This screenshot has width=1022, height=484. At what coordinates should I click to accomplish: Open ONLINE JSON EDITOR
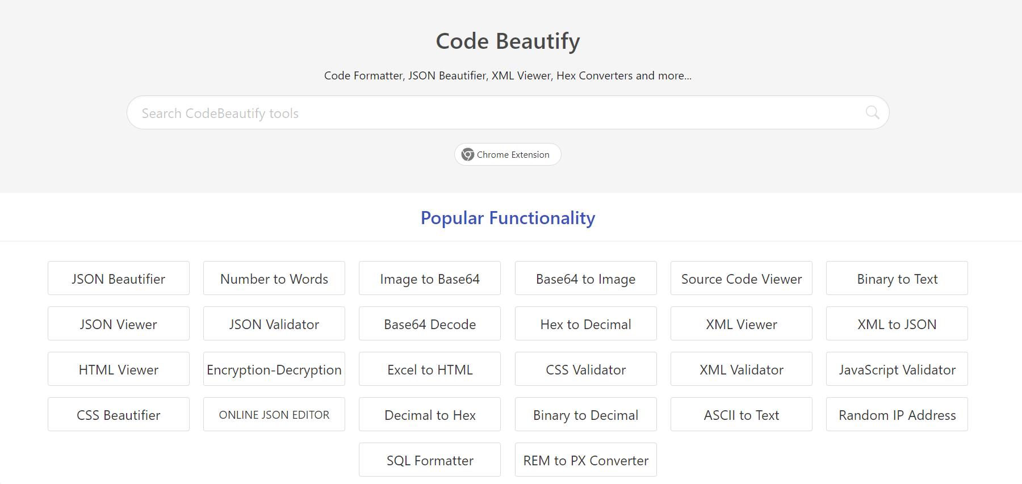tap(274, 414)
